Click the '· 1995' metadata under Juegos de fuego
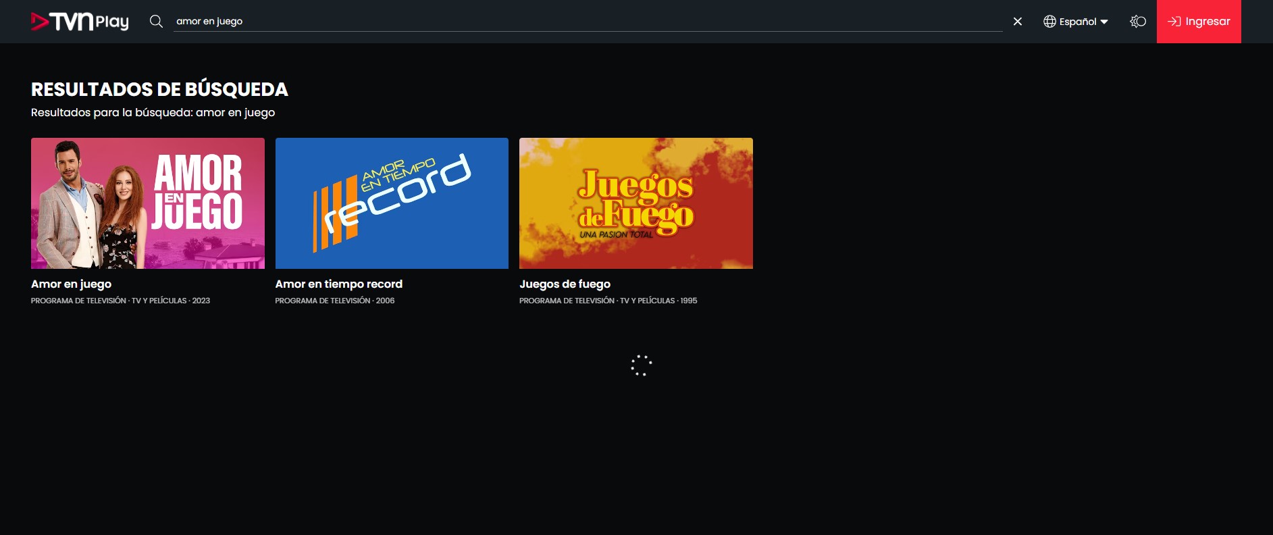The width and height of the screenshot is (1273, 535). click(x=687, y=301)
